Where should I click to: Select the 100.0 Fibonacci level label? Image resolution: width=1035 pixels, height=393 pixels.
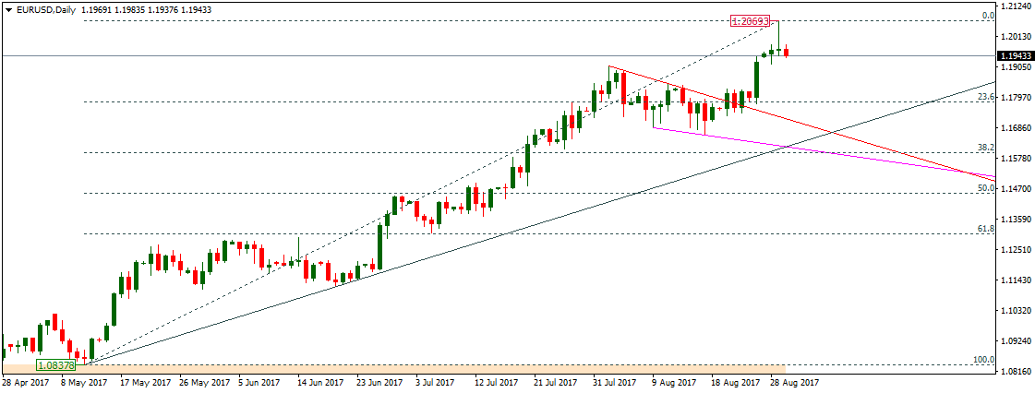[x=983, y=360]
